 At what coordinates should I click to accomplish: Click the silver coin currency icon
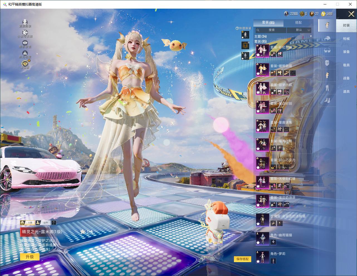pyautogui.click(x=286, y=14)
